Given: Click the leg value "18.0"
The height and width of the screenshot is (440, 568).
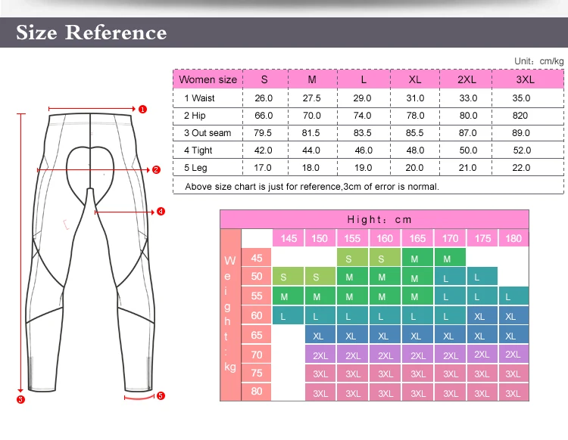Looking at the screenshot, I should click(x=311, y=167).
